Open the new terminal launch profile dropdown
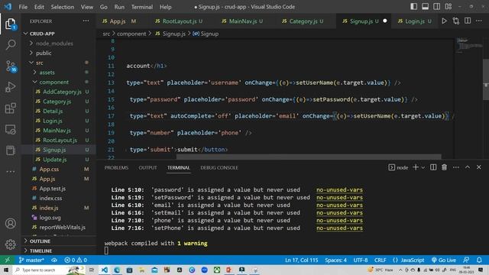The width and height of the screenshot is (489, 275). (423, 168)
